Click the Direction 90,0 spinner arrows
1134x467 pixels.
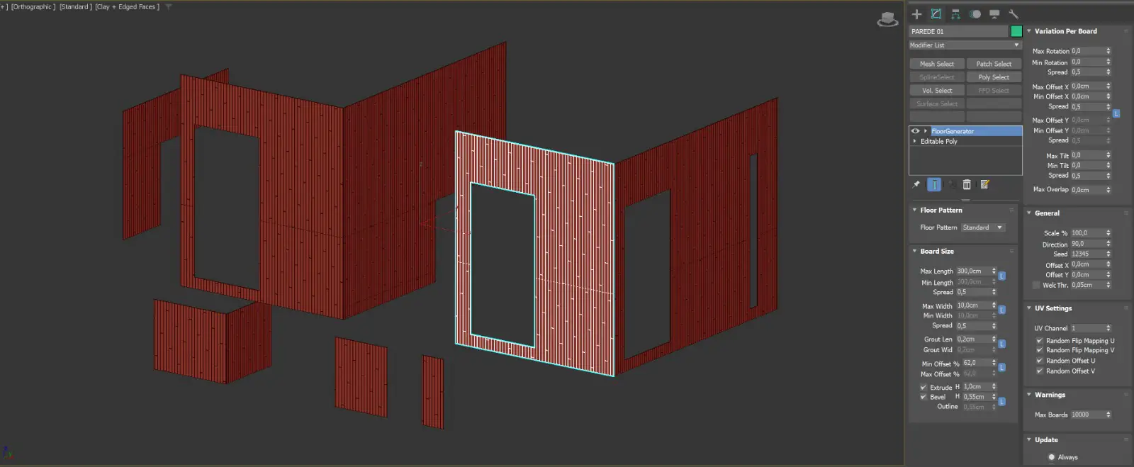point(1108,244)
